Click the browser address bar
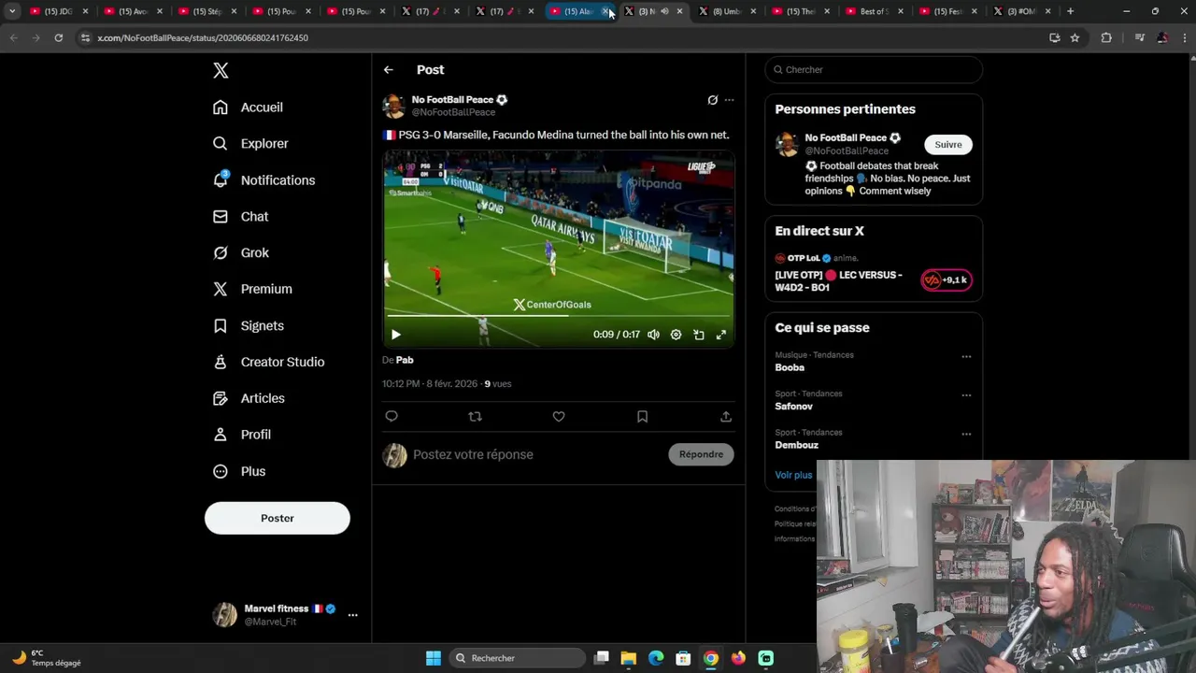Image resolution: width=1196 pixels, height=673 pixels. tap(561, 37)
